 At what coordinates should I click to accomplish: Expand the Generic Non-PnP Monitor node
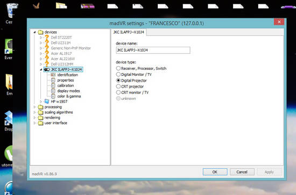click(41, 48)
